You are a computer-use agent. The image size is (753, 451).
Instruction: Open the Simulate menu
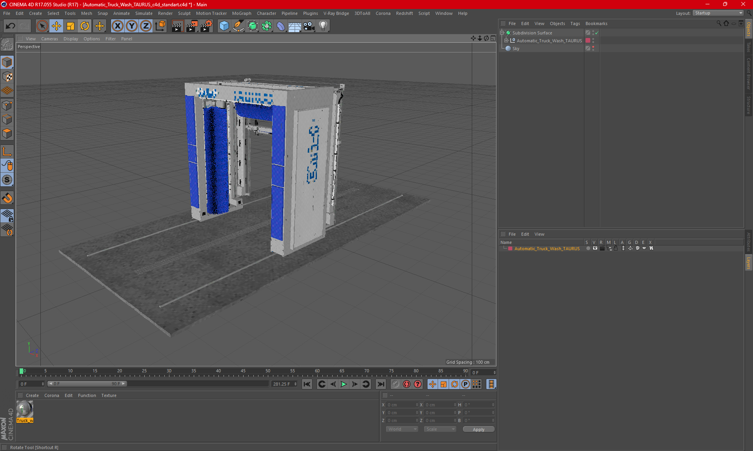coord(144,13)
